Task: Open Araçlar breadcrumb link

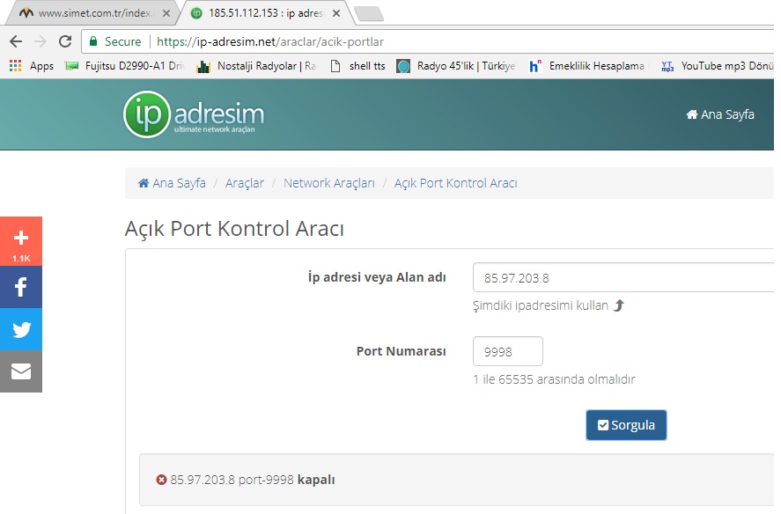Action: [244, 183]
